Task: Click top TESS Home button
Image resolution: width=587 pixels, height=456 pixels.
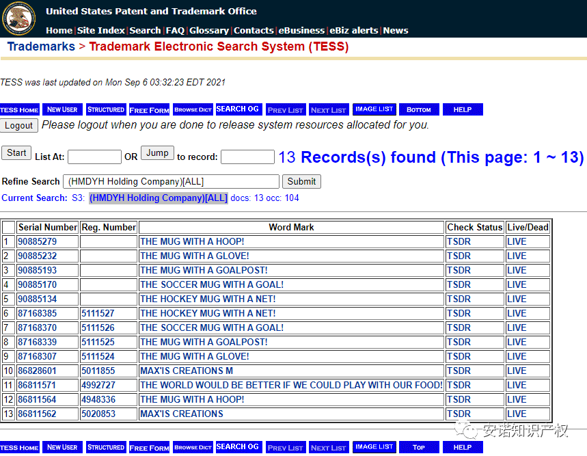Action: [x=19, y=109]
